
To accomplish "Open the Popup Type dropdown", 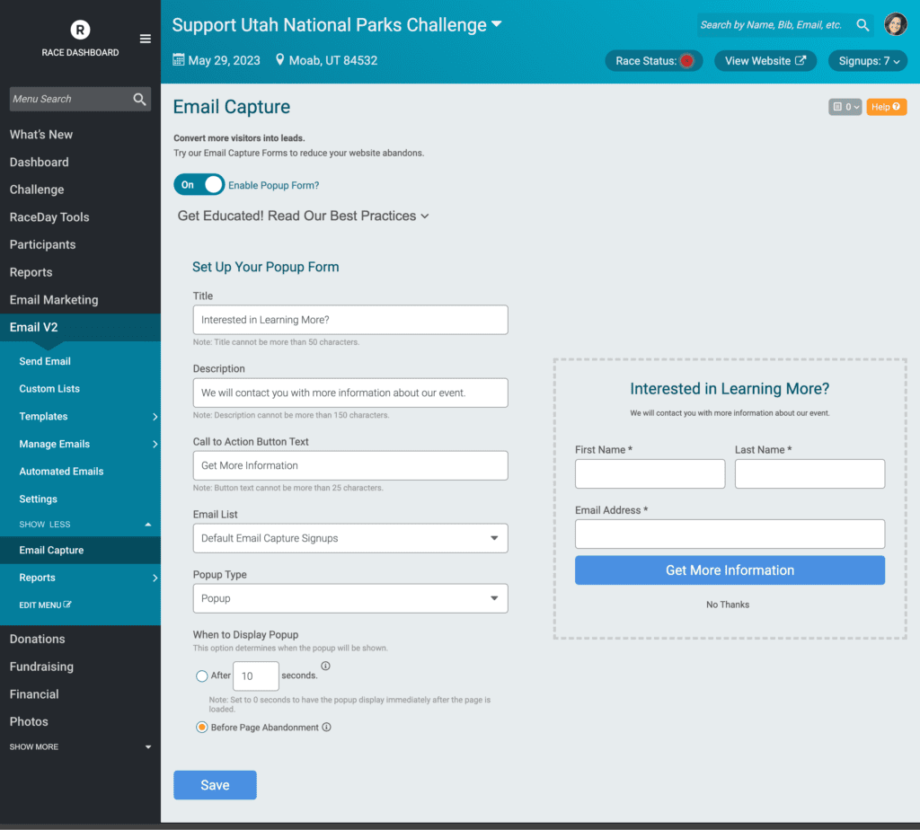I will 350,598.
